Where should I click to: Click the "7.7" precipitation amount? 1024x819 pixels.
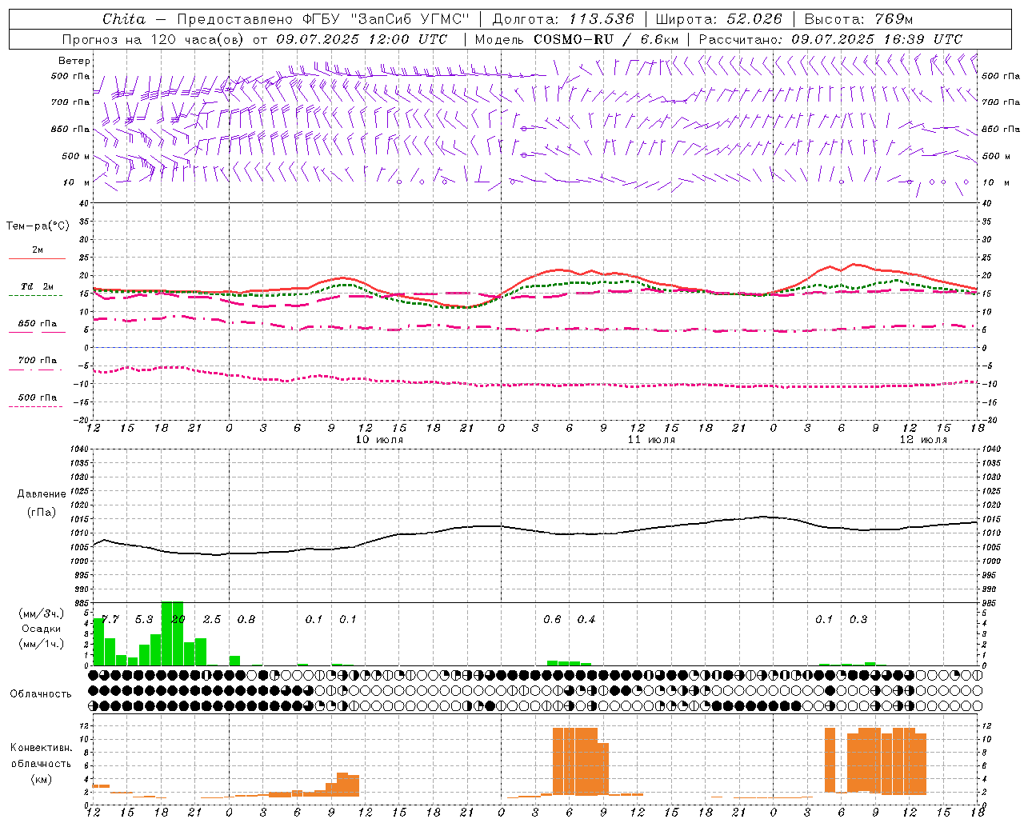click(110, 620)
